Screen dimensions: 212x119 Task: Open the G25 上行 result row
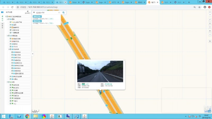coord(43,19)
